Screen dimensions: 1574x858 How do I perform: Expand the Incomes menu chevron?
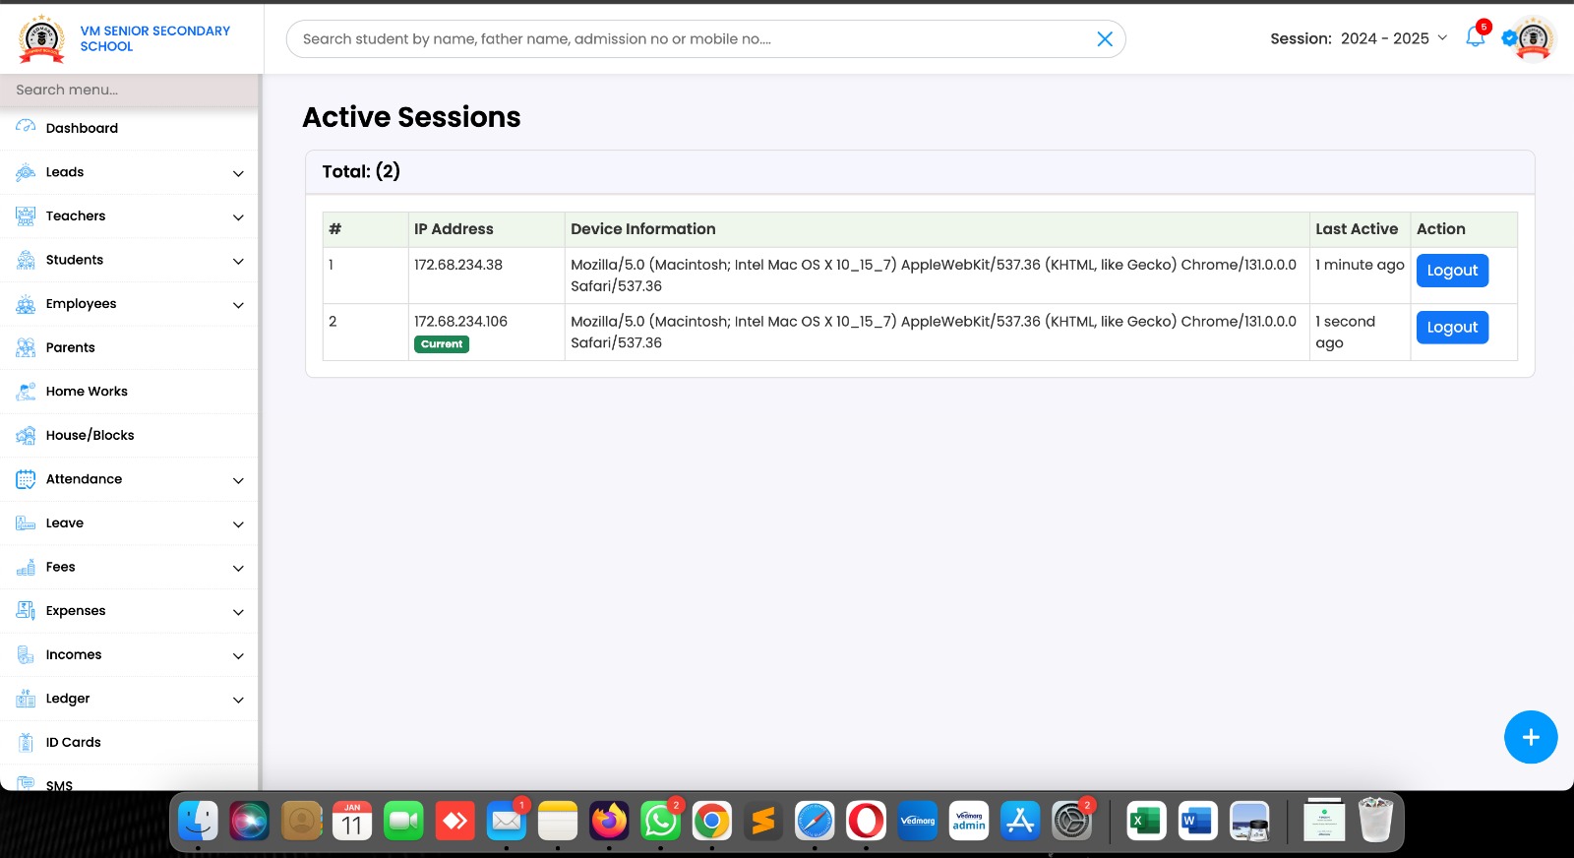click(238, 655)
